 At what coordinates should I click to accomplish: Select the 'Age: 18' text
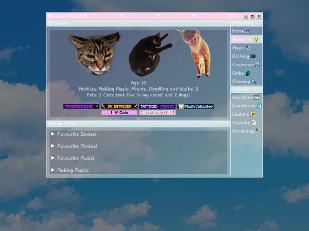(x=138, y=83)
